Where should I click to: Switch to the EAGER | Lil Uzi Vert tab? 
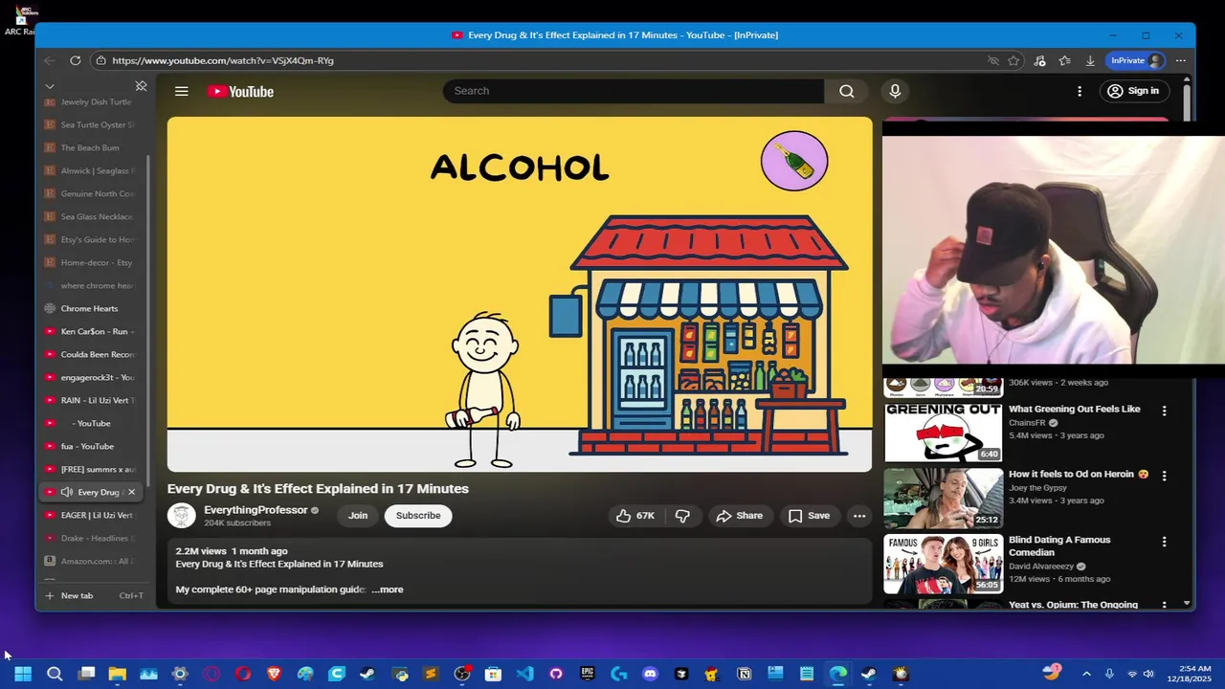[93, 515]
